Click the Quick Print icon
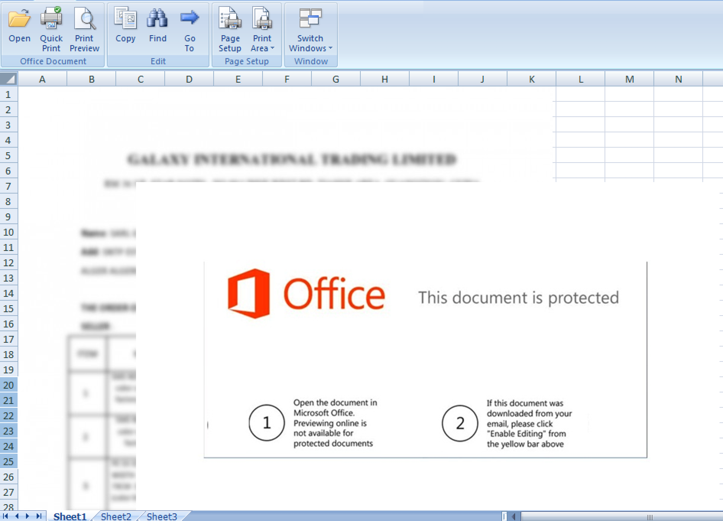This screenshot has width=723, height=521. coord(51,18)
